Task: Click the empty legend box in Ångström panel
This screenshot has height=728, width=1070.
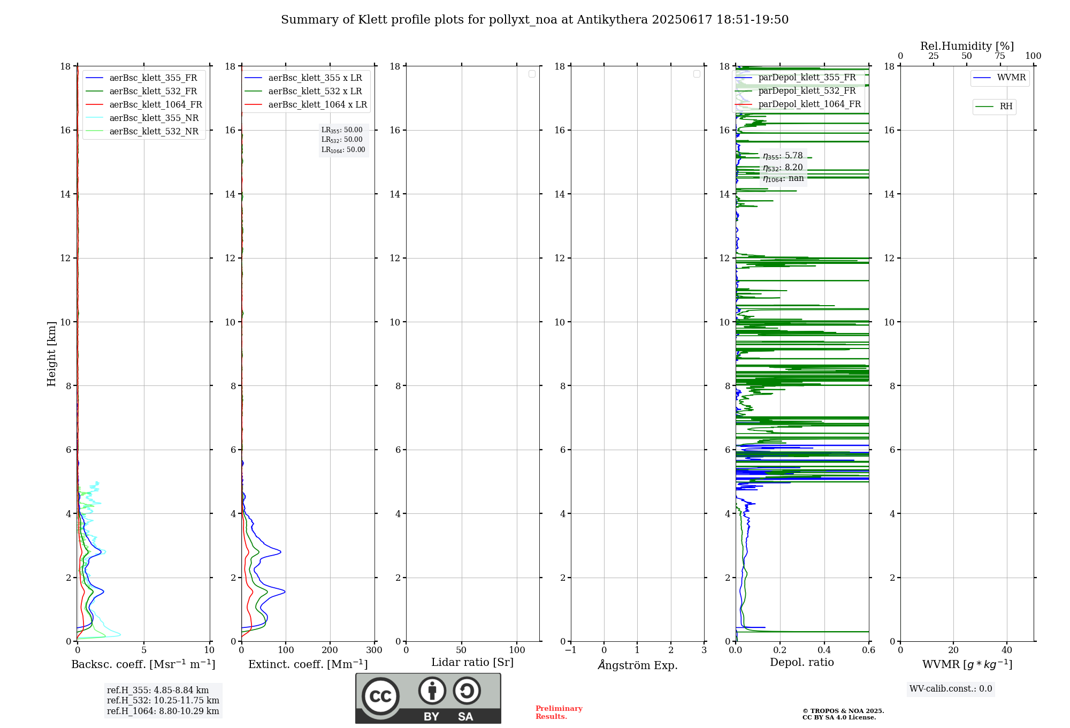Action: pos(697,74)
